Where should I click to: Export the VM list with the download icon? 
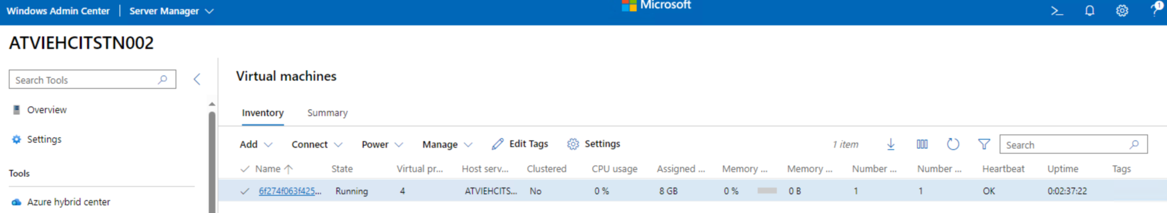pos(891,144)
